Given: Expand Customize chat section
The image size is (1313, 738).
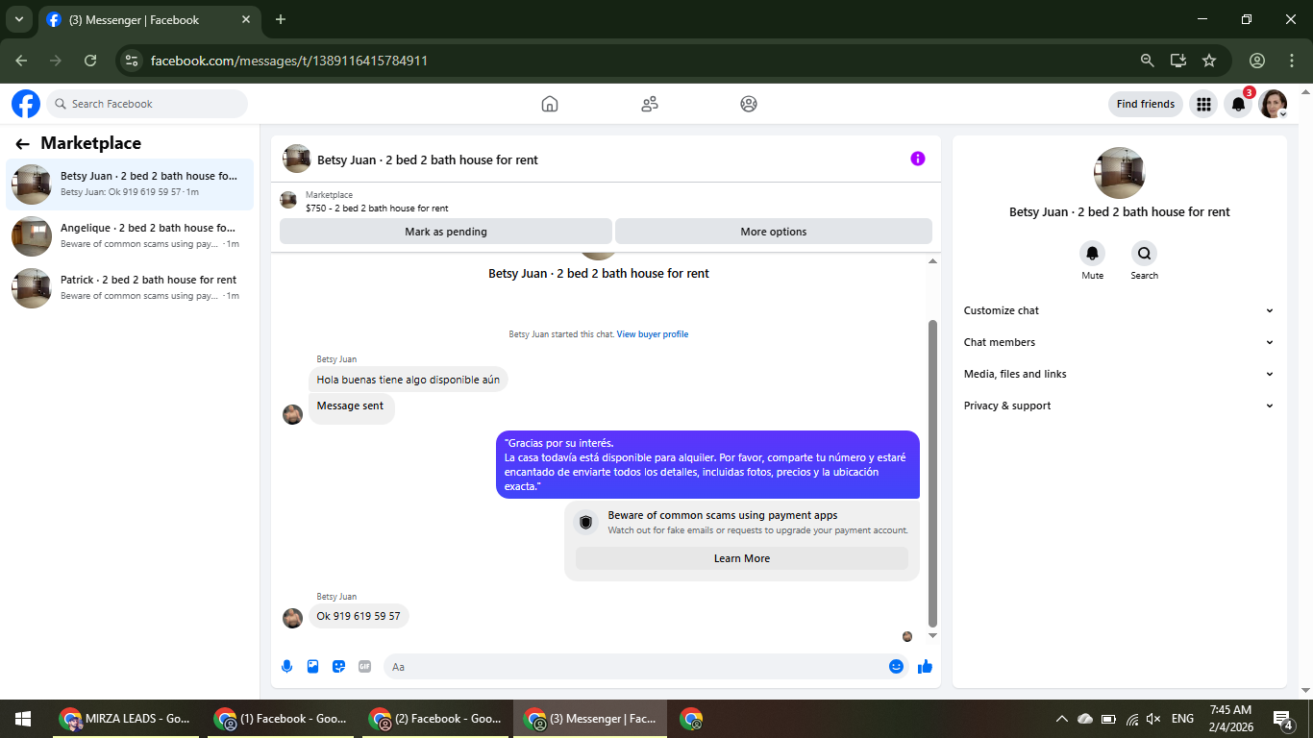Looking at the screenshot, I should [x=1119, y=310].
